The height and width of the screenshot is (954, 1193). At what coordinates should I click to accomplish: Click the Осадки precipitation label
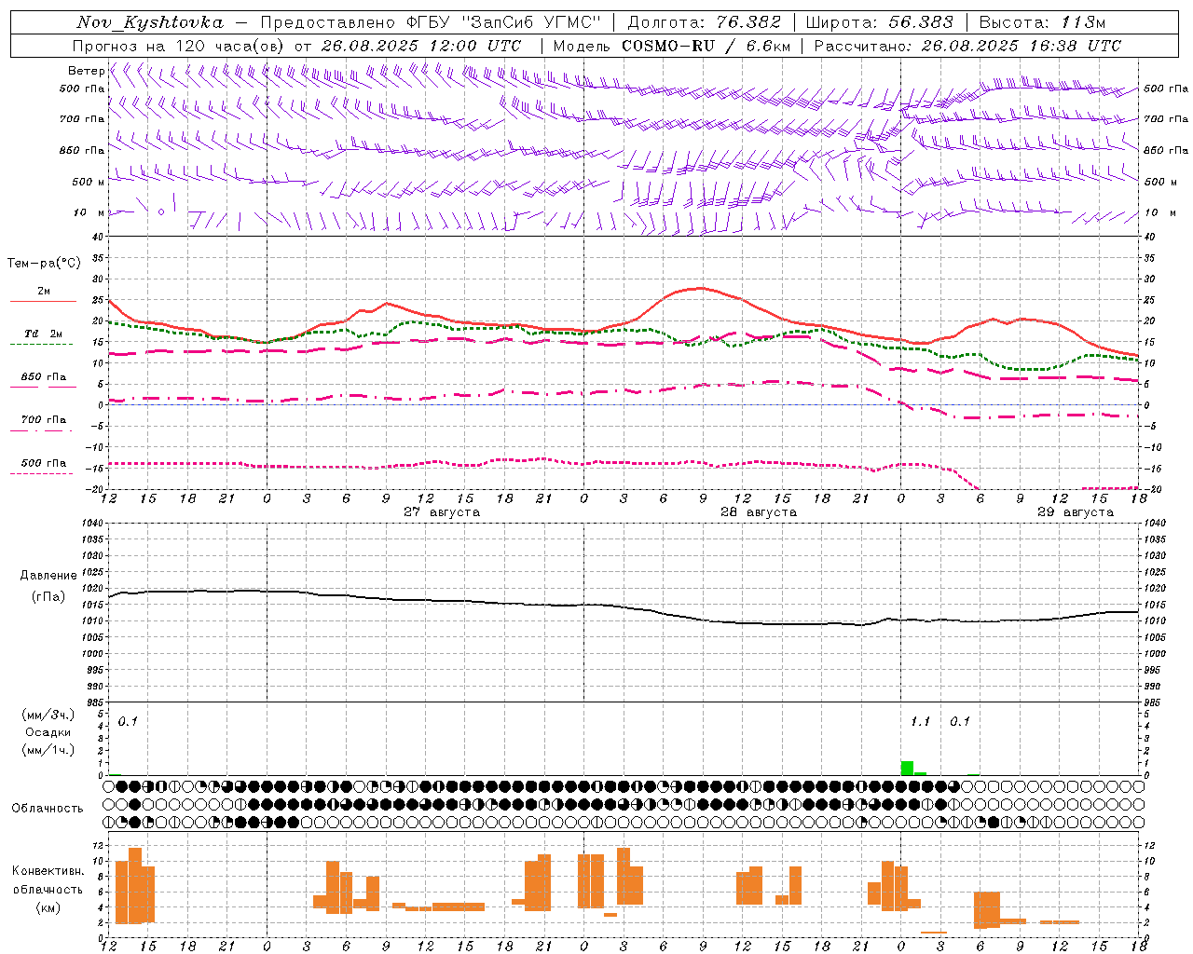click(48, 732)
